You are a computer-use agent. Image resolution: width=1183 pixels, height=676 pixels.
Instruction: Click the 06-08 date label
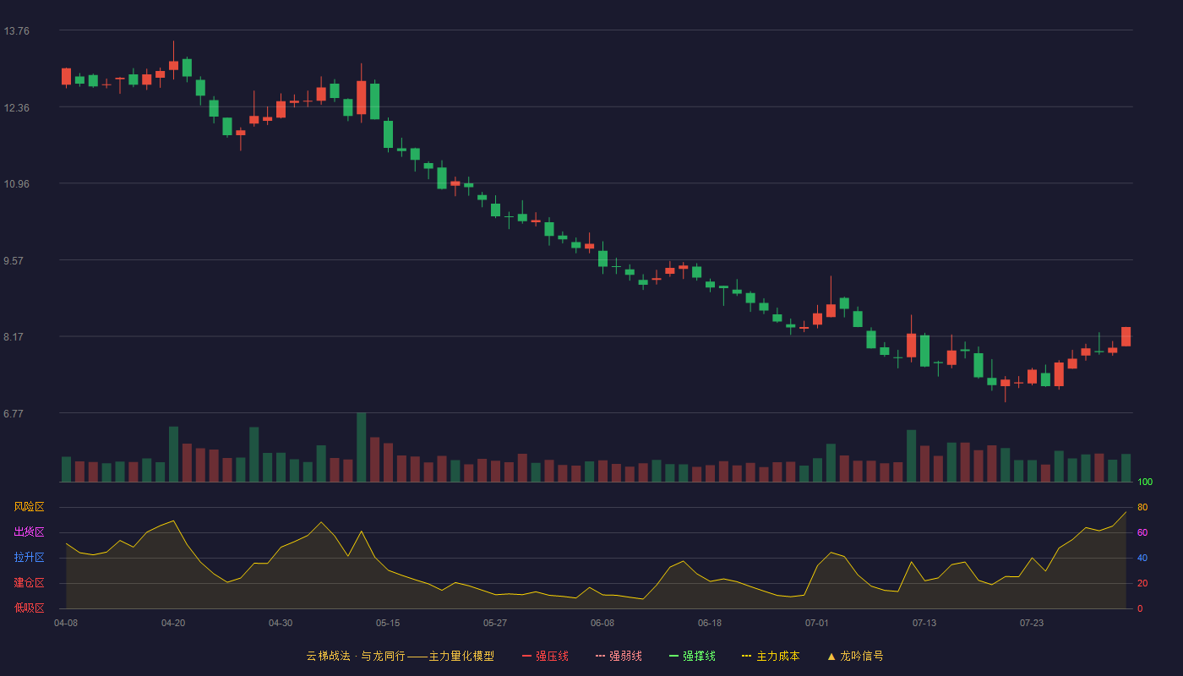click(x=602, y=623)
